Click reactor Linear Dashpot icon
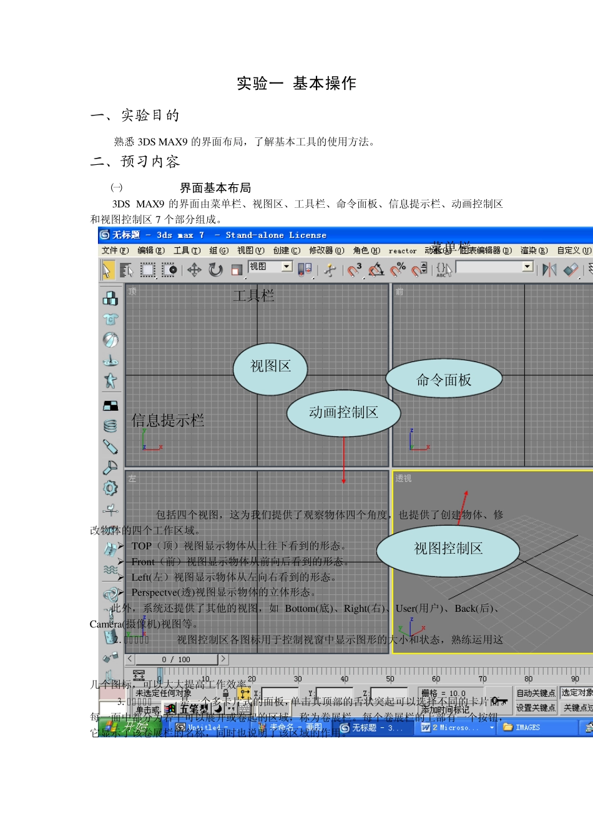Image resolution: width=593 pixels, height=839 pixels. click(110, 447)
